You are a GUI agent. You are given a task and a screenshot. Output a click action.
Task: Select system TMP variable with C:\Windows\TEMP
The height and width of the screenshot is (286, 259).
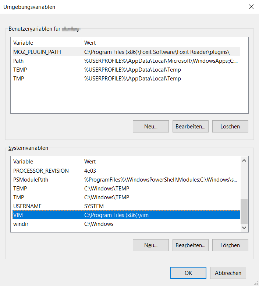(x=126, y=197)
